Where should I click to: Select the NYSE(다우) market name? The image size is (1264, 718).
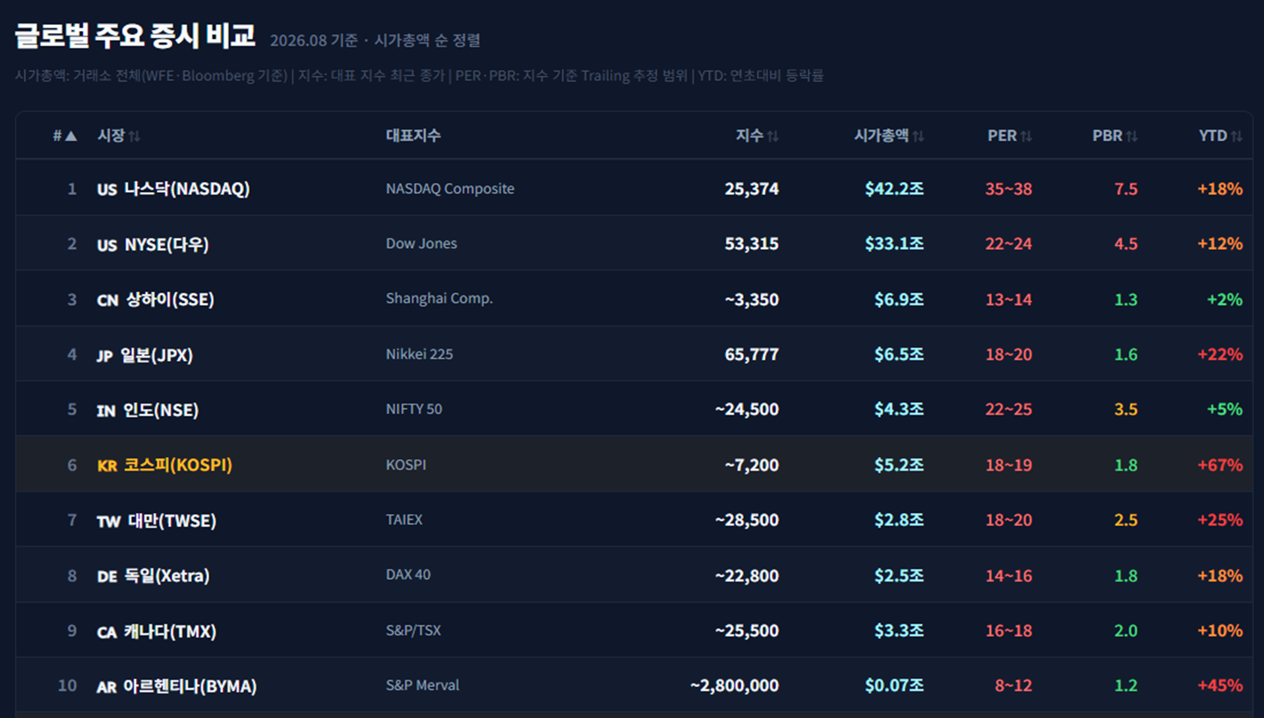167,245
